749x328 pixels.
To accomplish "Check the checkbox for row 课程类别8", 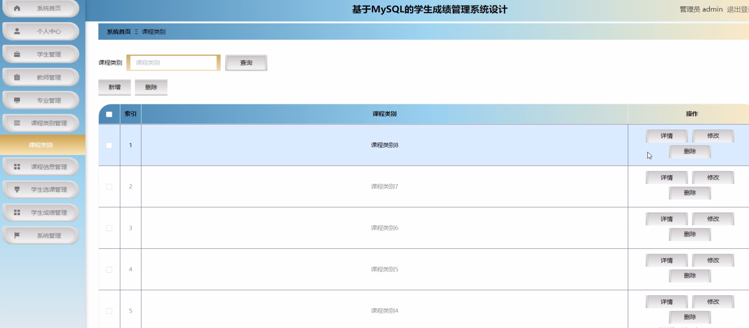I will 109,145.
